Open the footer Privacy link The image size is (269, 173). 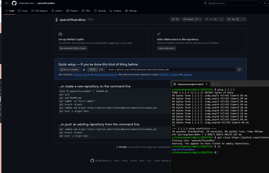pyautogui.click(x=125, y=161)
